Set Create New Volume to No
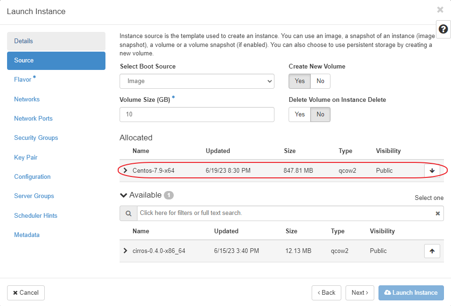 320,81
